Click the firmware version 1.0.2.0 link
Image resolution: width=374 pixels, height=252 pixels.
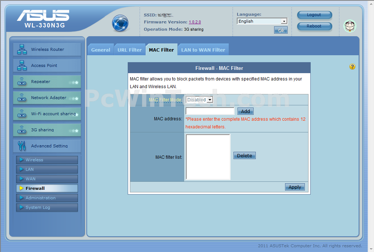click(195, 22)
